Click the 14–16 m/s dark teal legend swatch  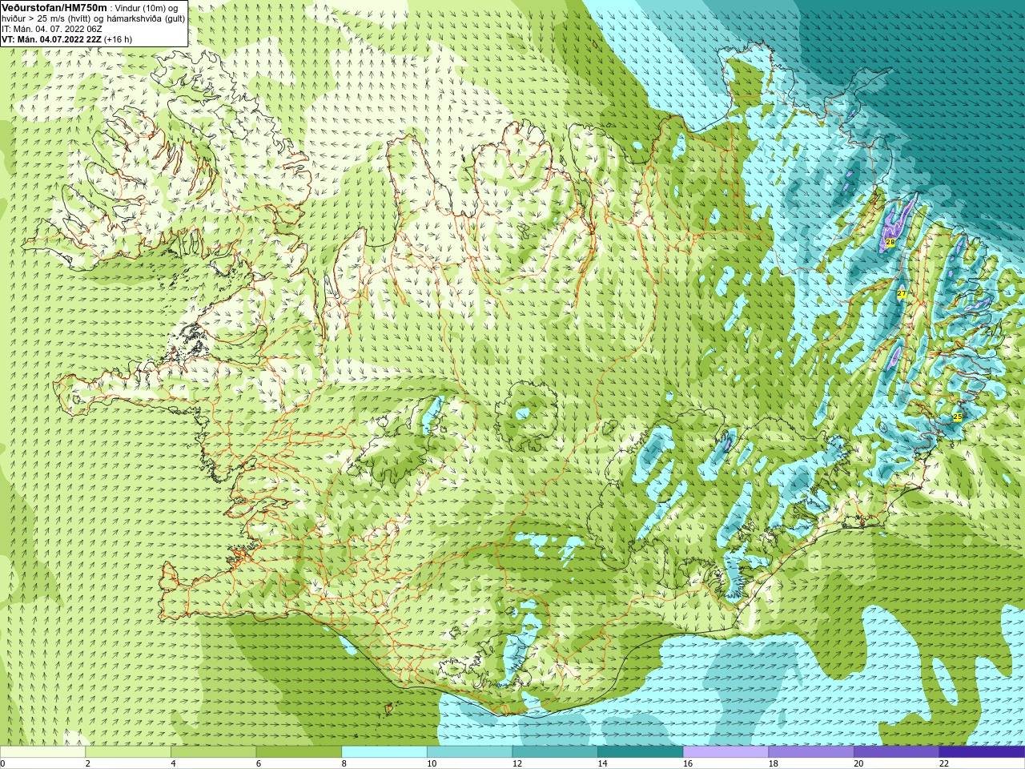tap(641, 752)
